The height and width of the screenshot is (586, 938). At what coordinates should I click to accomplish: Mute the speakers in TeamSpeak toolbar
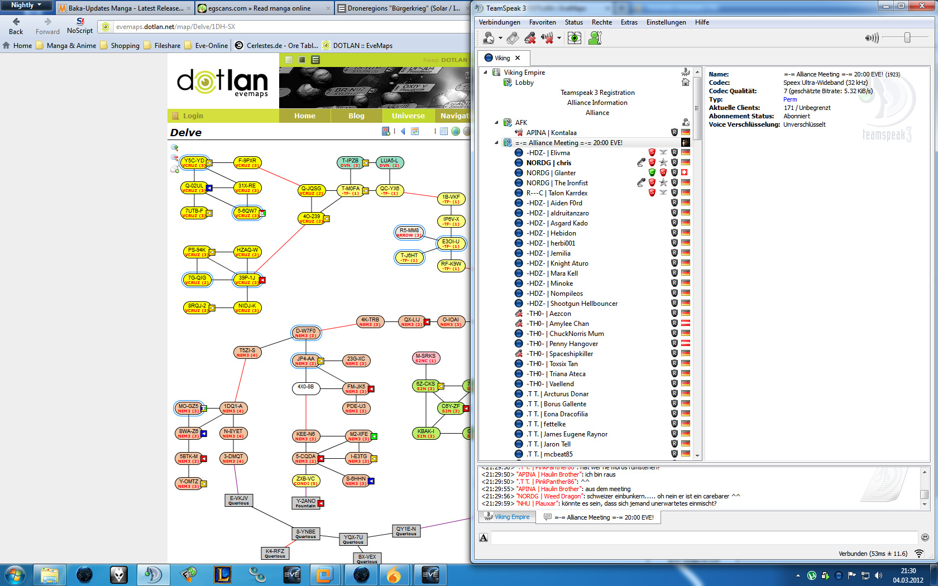[547, 38]
